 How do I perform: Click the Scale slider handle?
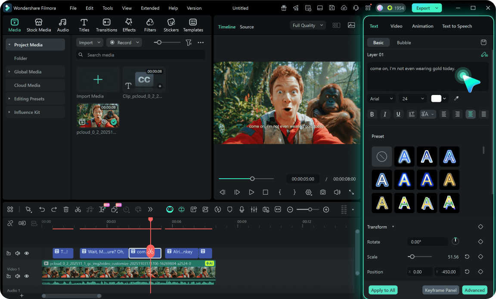pos(412,257)
